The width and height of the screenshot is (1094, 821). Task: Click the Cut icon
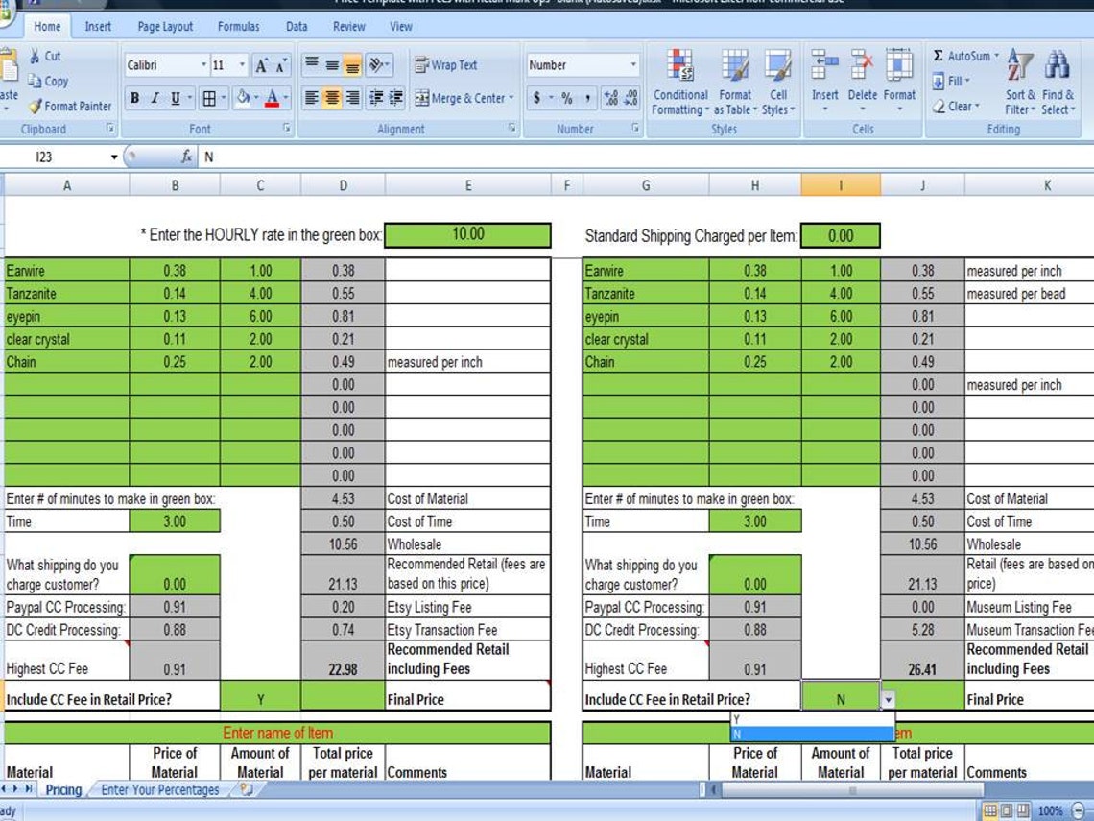pos(35,56)
